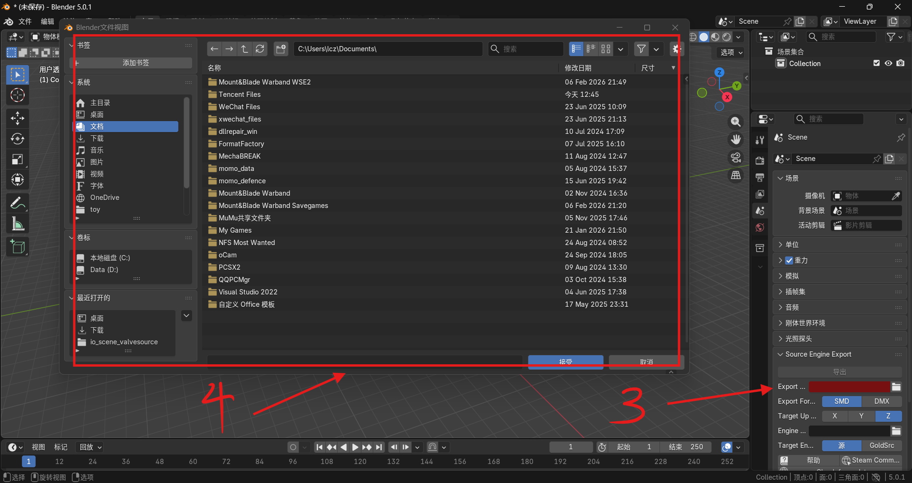Browse for Export path folder icon
The width and height of the screenshot is (912, 483).
[x=896, y=387]
